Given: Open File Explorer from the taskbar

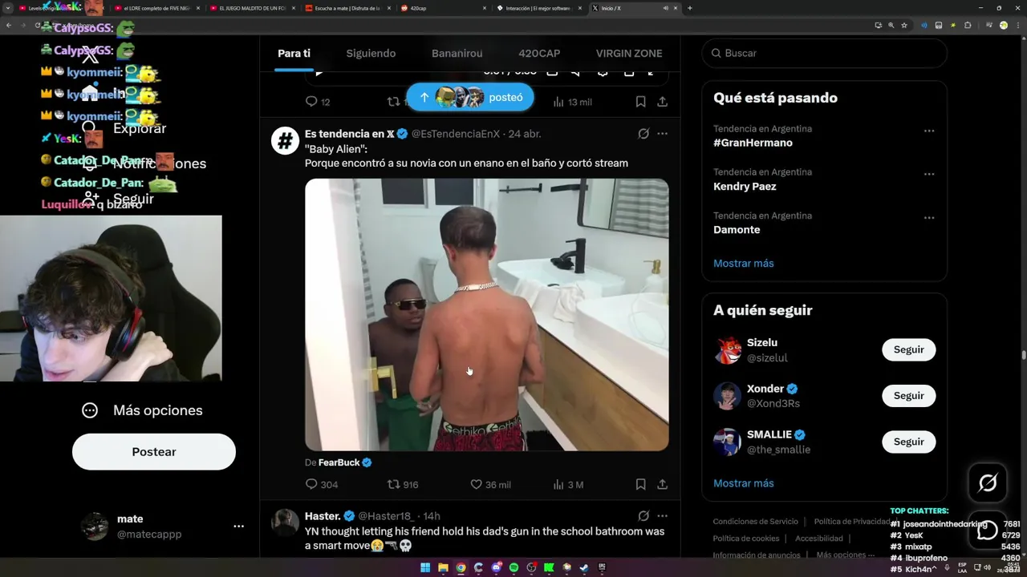Looking at the screenshot, I should [443, 568].
